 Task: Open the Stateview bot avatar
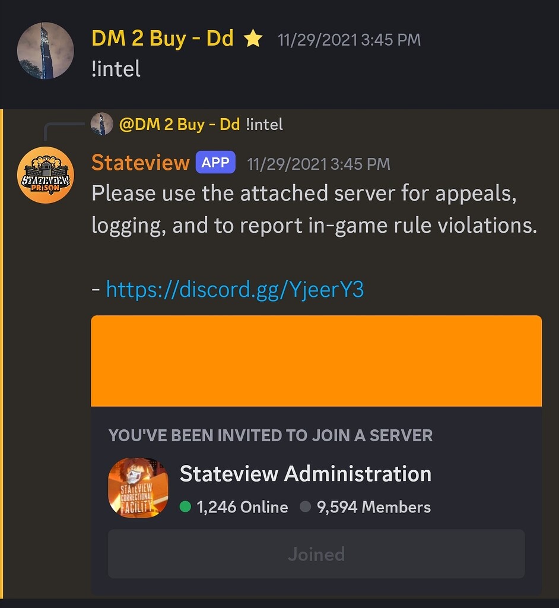[45, 174]
